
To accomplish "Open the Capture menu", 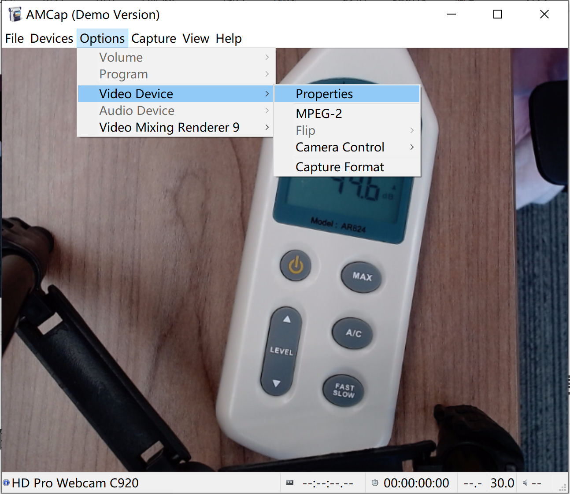I will click(154, 38).
